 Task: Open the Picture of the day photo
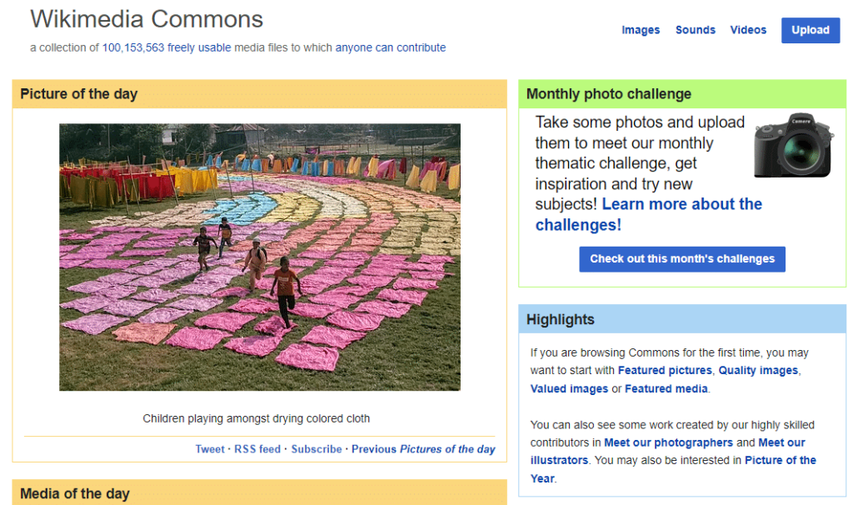260,257
